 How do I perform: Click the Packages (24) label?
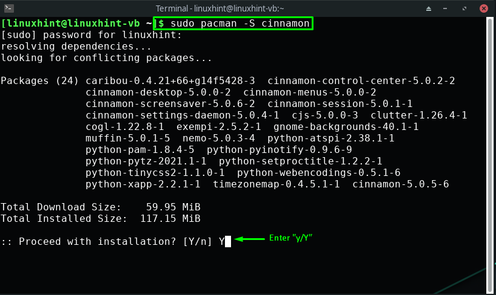click(39, 81)
